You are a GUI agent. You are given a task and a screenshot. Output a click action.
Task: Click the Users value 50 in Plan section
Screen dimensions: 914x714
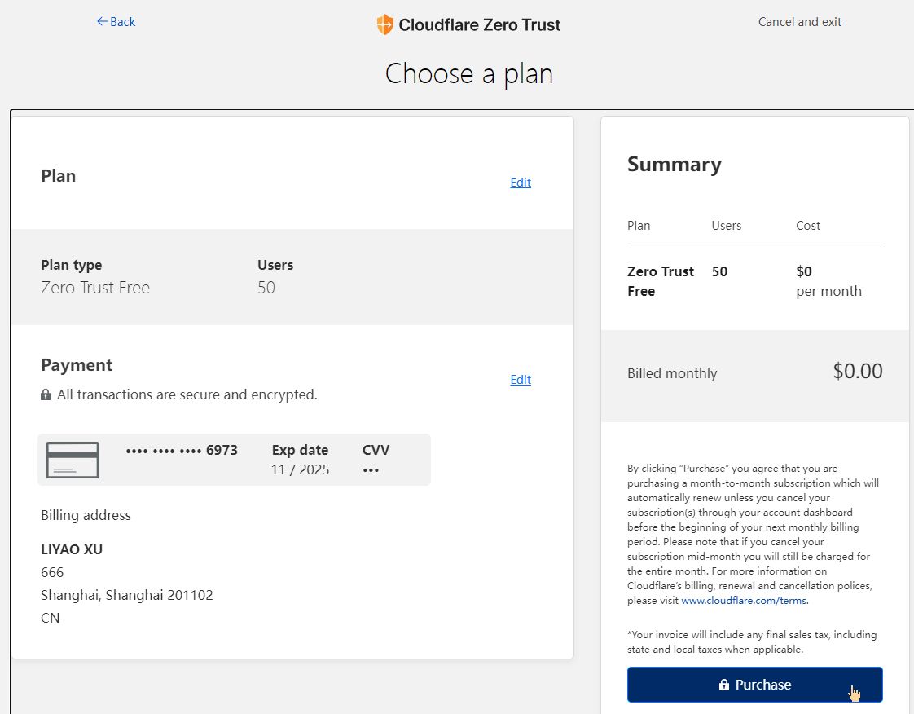tap(266, 288)
